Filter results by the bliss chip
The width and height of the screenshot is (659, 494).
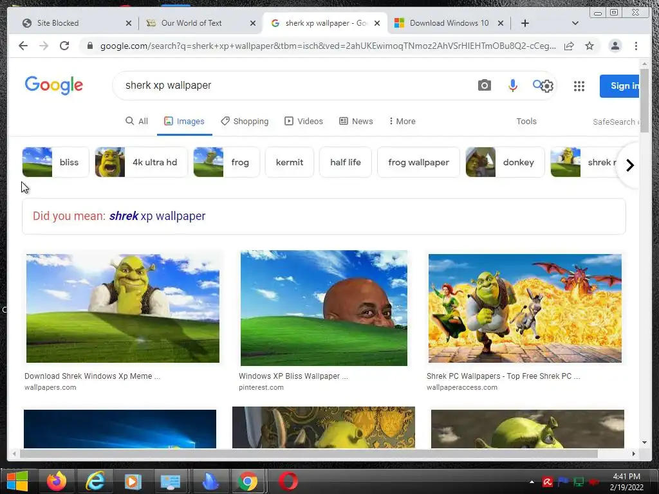click(x=55, y=162)
